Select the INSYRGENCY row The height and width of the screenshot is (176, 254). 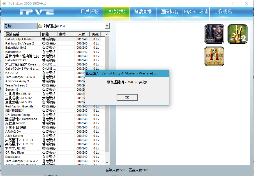click(54, 111)
